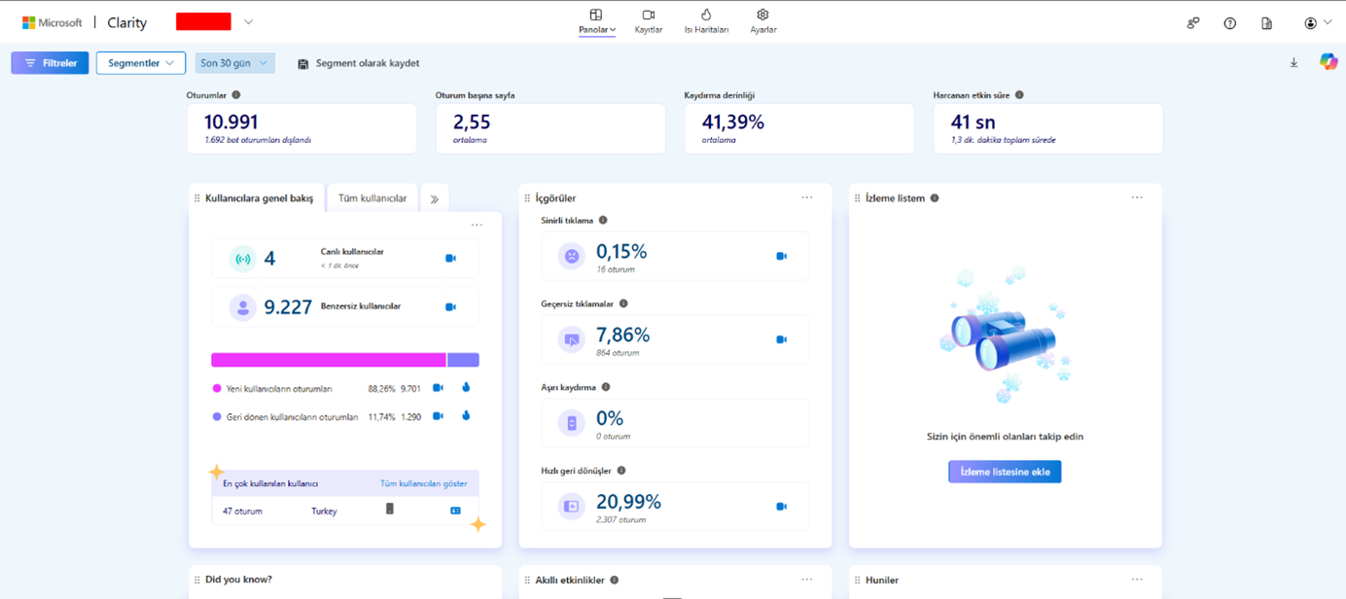Open recordings for Canlı kullanıcılar

[x=450, y=259]
